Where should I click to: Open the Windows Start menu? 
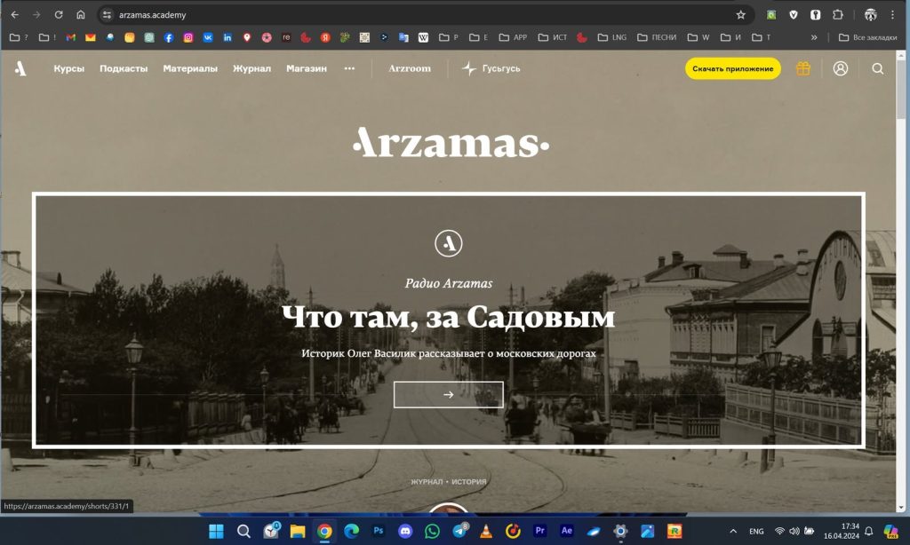(x=217, y=531)
